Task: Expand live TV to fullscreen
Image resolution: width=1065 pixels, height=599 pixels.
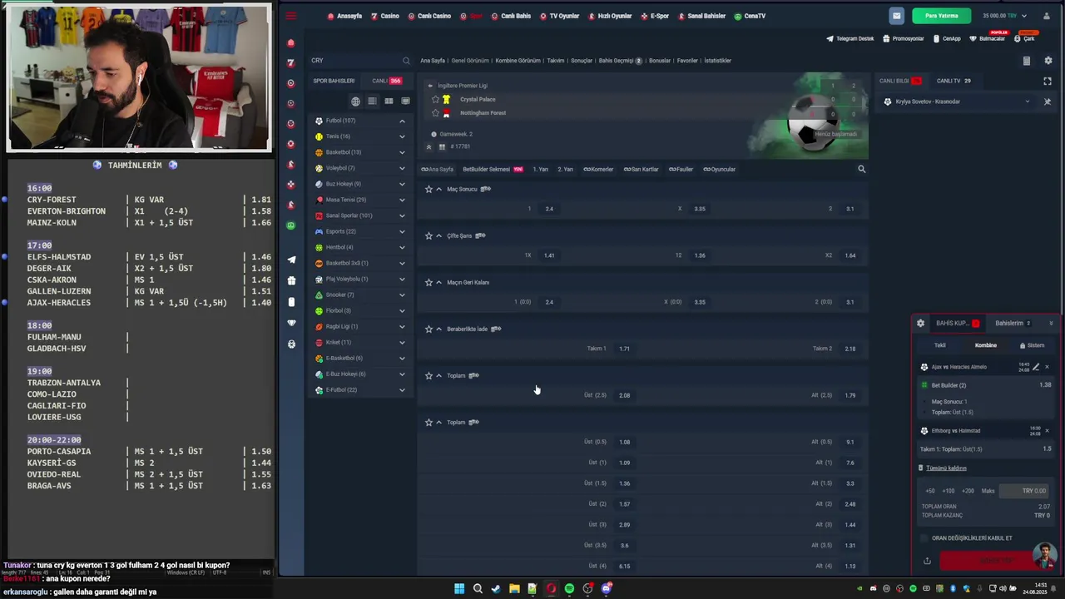Action: coord(1048,81)
